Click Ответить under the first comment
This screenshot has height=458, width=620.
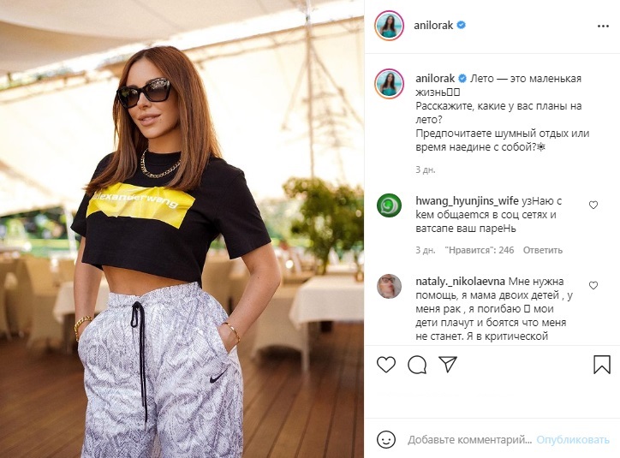click(x=543, y=250)
